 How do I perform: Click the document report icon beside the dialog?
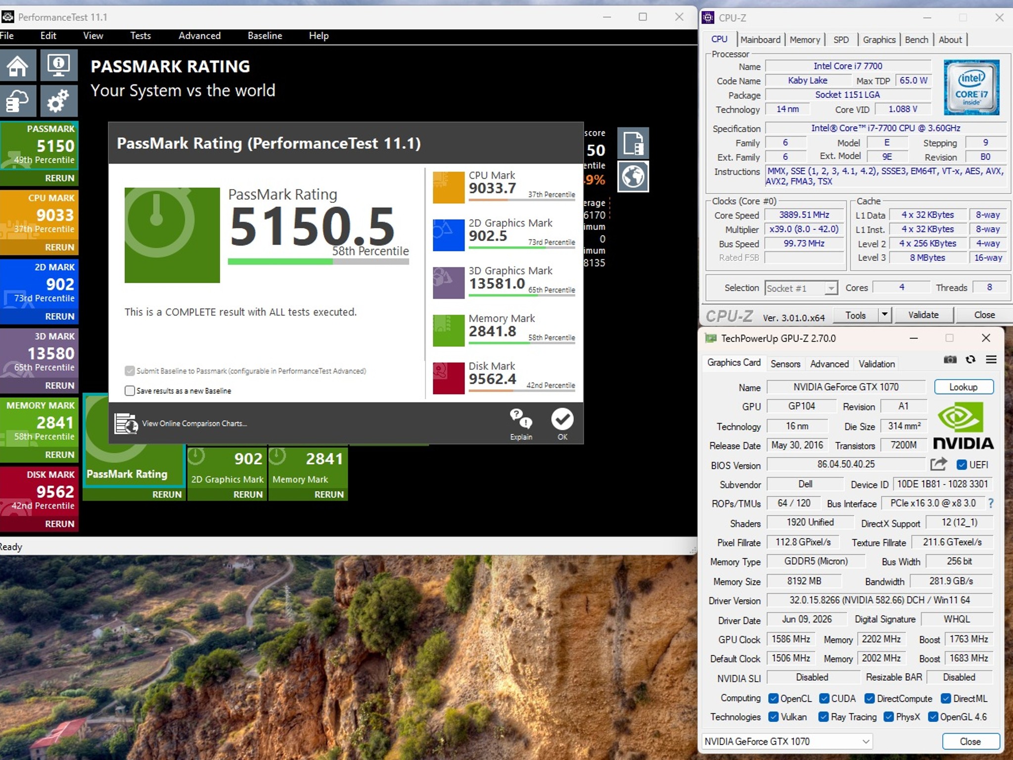[x=633, y=143]
